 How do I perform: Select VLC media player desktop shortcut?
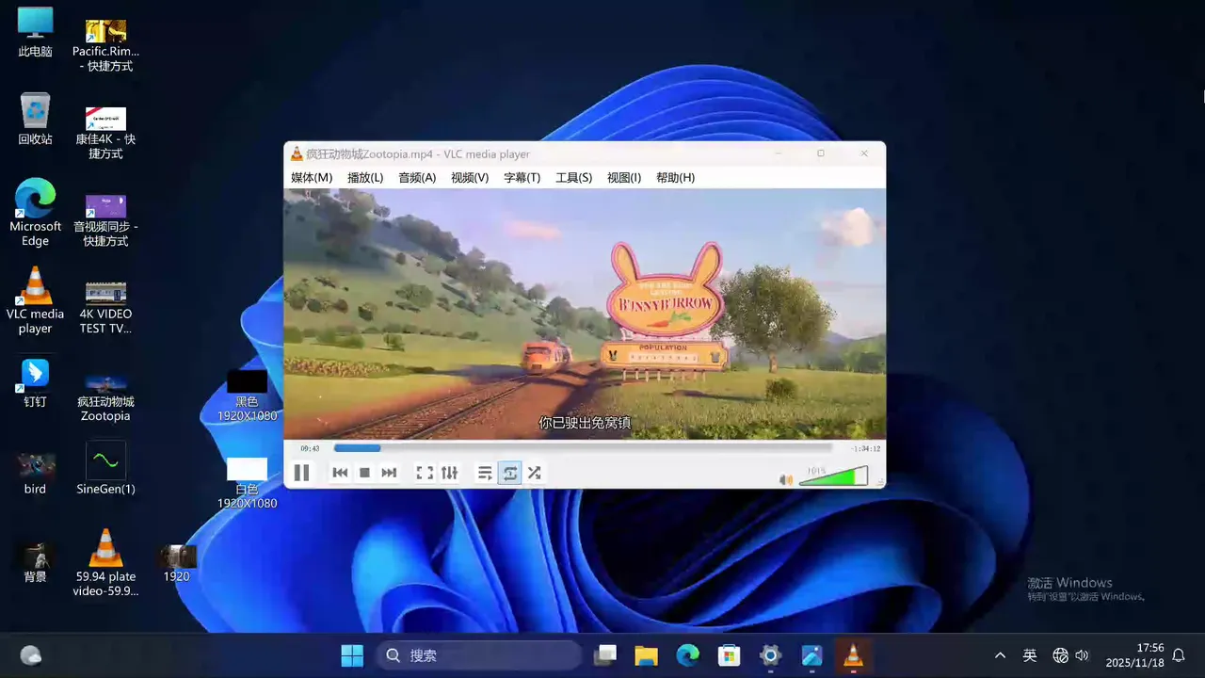point(35,300)
